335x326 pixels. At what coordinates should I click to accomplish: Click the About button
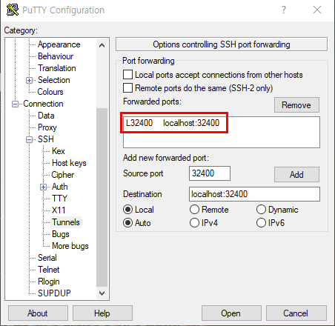(x=38, y=313)
